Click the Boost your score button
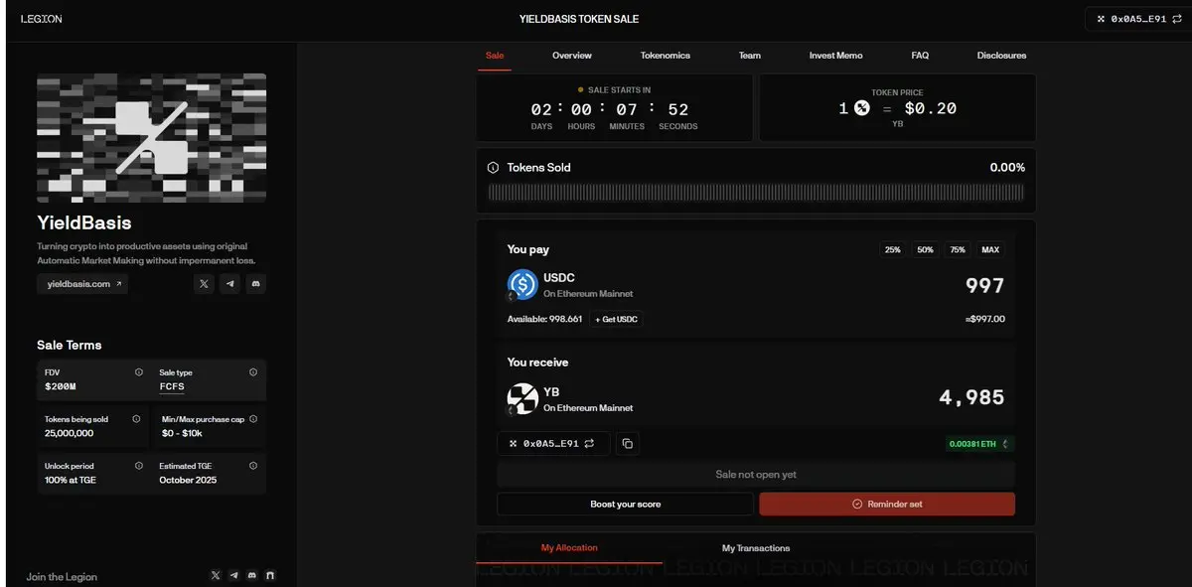 coord(625,504)
